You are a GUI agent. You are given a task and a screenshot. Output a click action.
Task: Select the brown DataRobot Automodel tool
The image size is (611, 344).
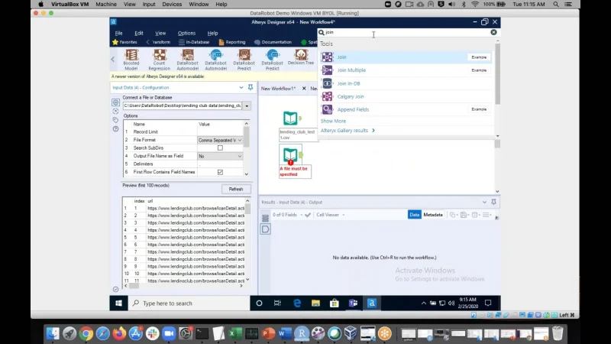pyautogui.click(x=187, y=55)
